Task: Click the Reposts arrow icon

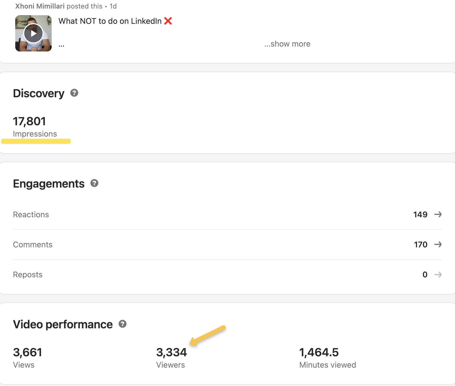Action: pyautogui.click(x=438, y=274)
